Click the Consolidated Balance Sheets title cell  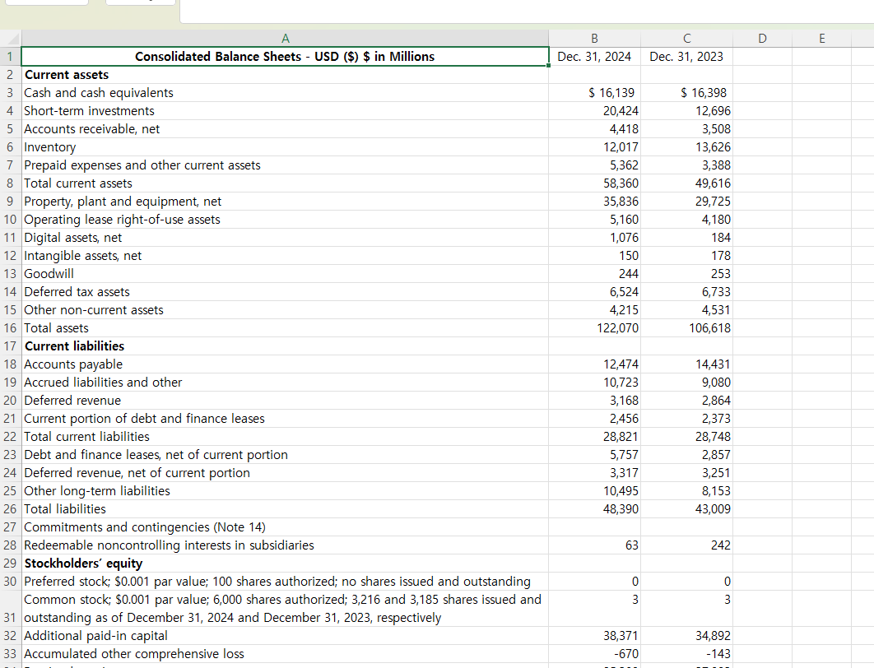click(x=285, y=56)
